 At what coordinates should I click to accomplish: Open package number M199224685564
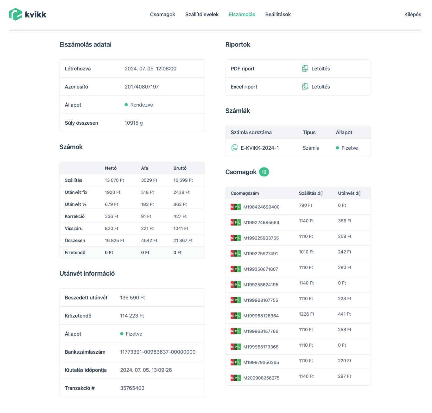click(261, 223)
